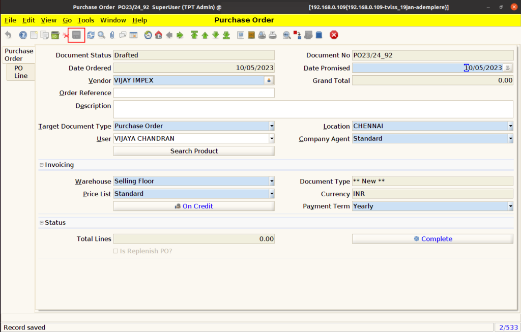Open the Print Preview icon

tap(262, 35)
